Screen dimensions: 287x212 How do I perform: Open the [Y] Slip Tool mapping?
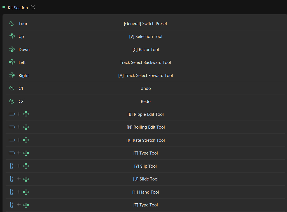pos(146,166)
